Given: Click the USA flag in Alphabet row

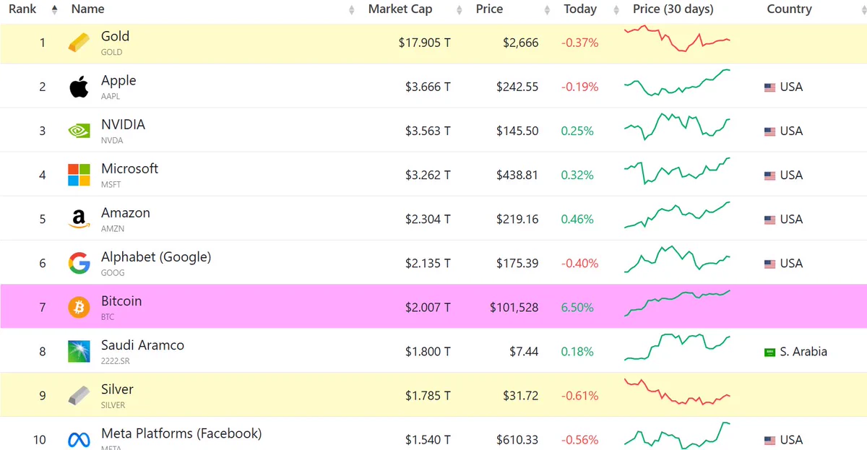Looking at the screenshot, I should pos(770,264).
